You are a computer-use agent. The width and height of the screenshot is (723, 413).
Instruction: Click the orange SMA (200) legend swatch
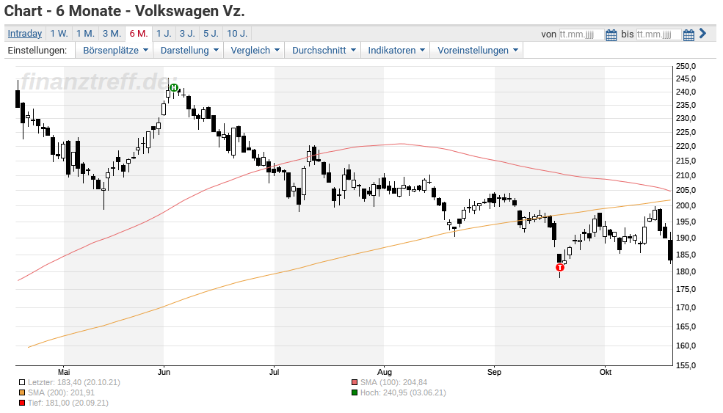[x=22, y=392]
